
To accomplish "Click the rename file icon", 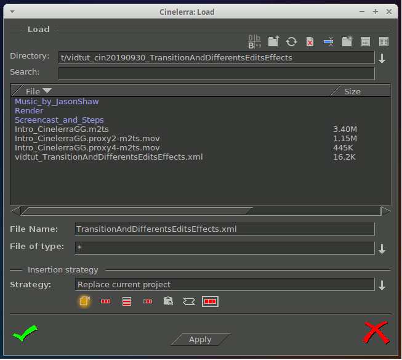I will pyautogui.click(x=329, y=42).
